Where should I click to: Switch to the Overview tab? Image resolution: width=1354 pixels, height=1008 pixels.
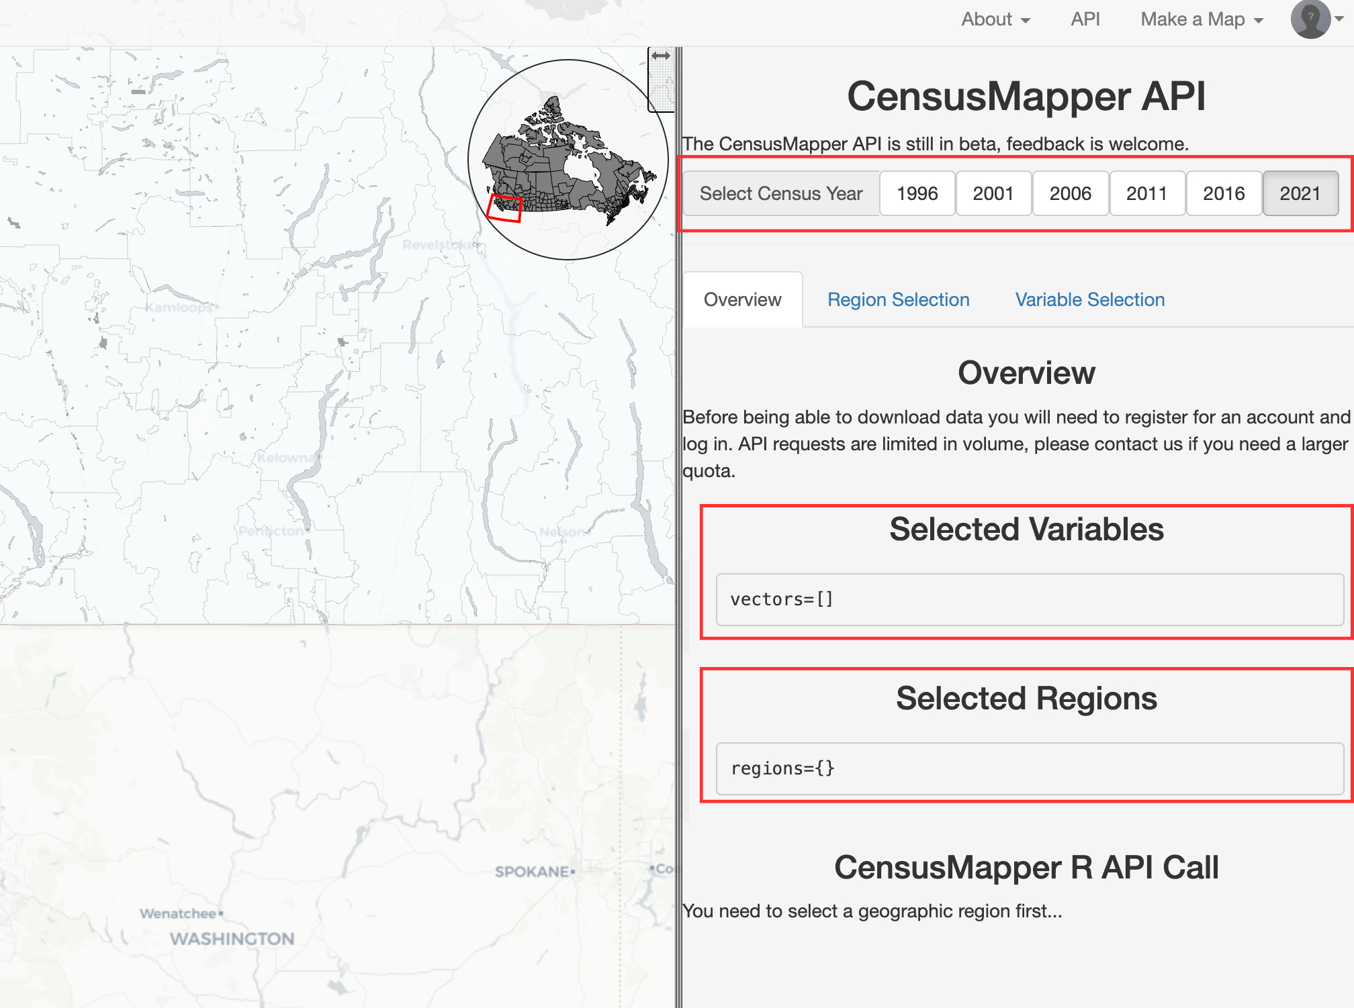[x=743, y=299]
